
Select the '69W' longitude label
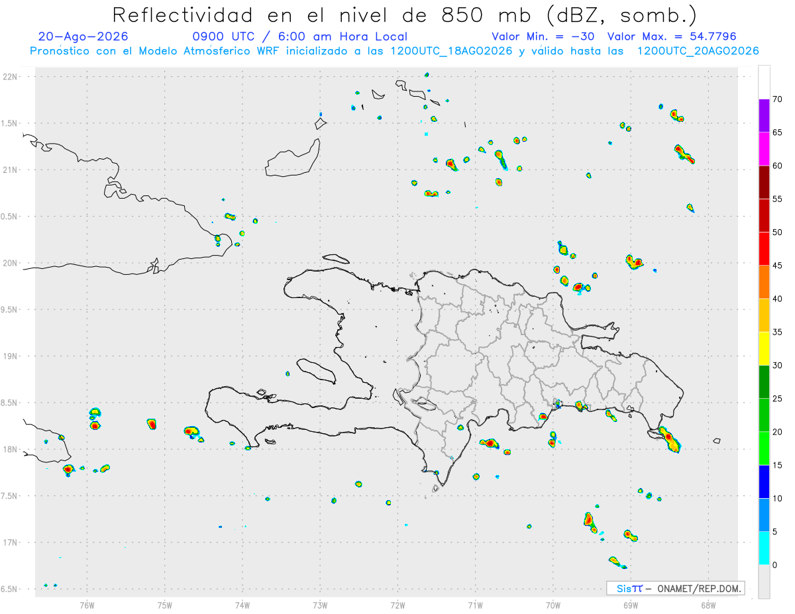(x=631, y=604)
